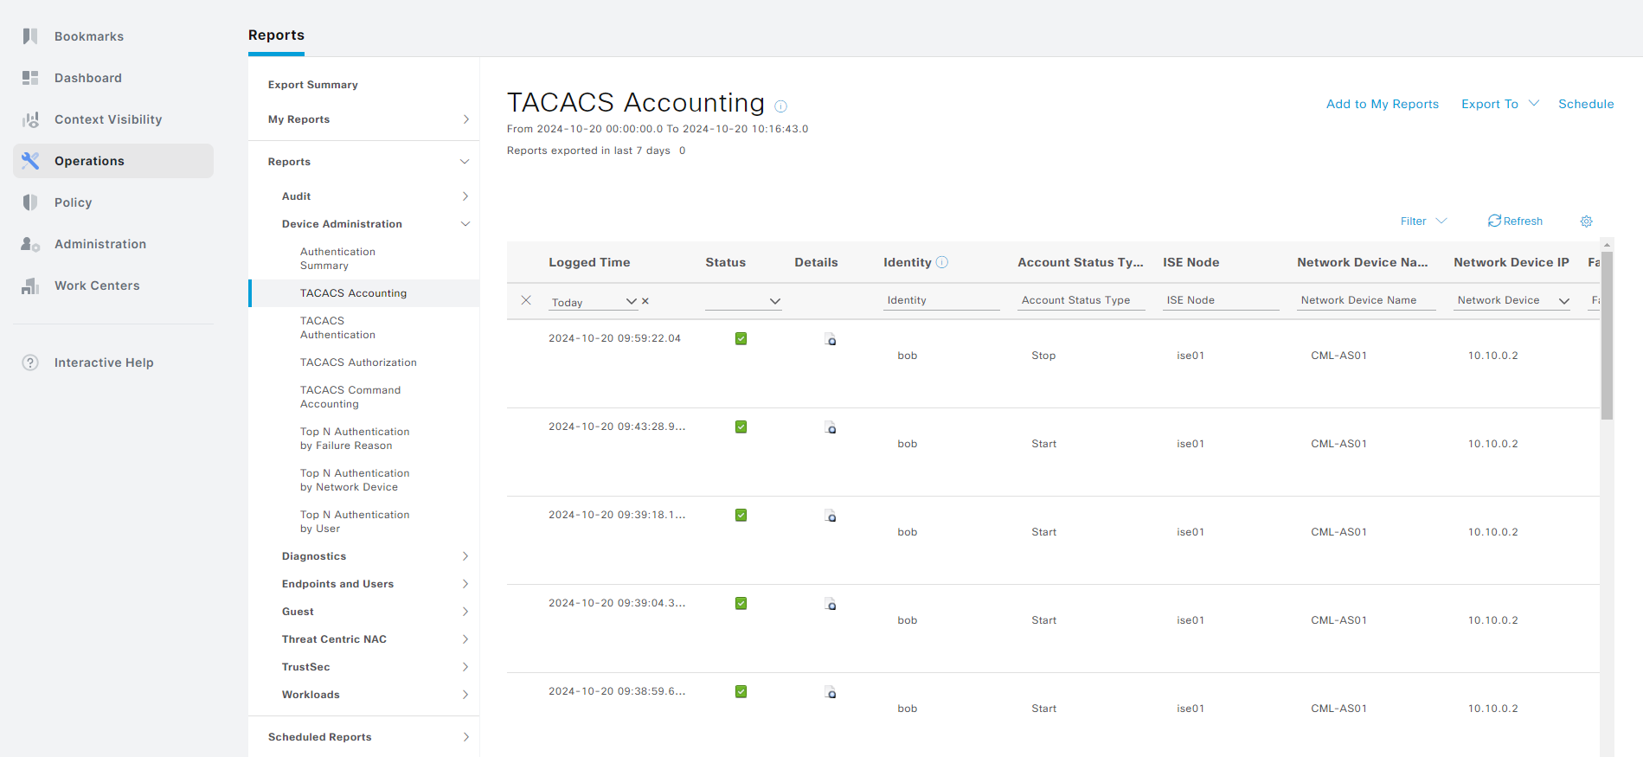
Task: Click Add to My Reports link
Action: pyautogui.click(x=1382, y=104)
